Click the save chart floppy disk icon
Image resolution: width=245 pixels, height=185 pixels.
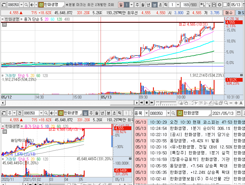(x=214, y=5)
